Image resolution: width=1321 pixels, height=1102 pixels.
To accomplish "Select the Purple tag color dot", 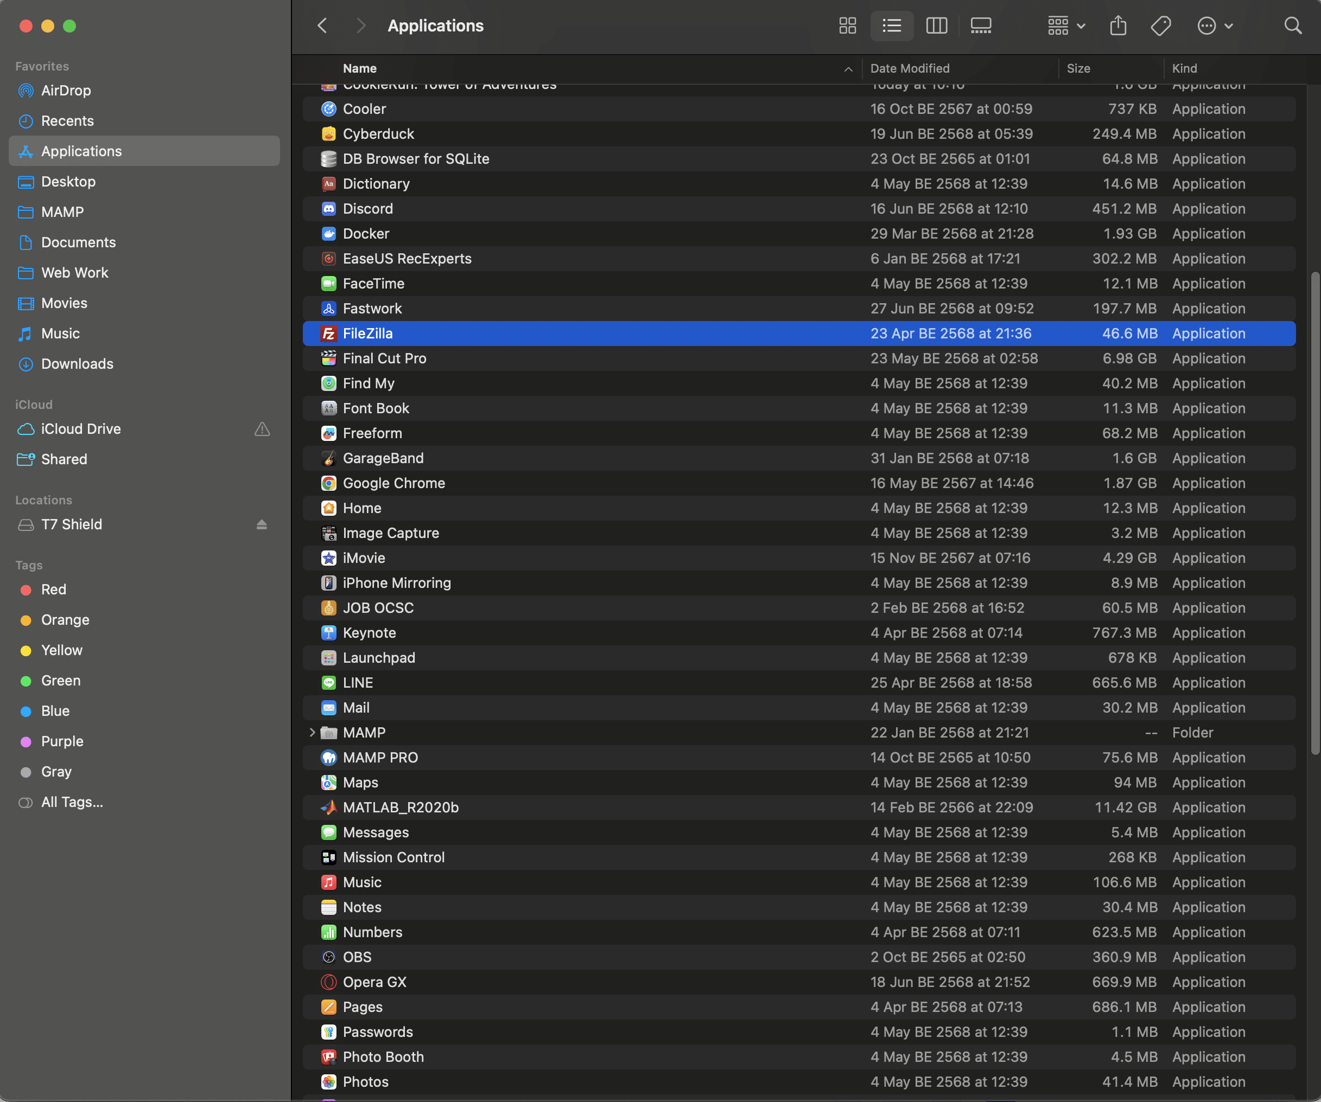I will click(x=26, y=742).
